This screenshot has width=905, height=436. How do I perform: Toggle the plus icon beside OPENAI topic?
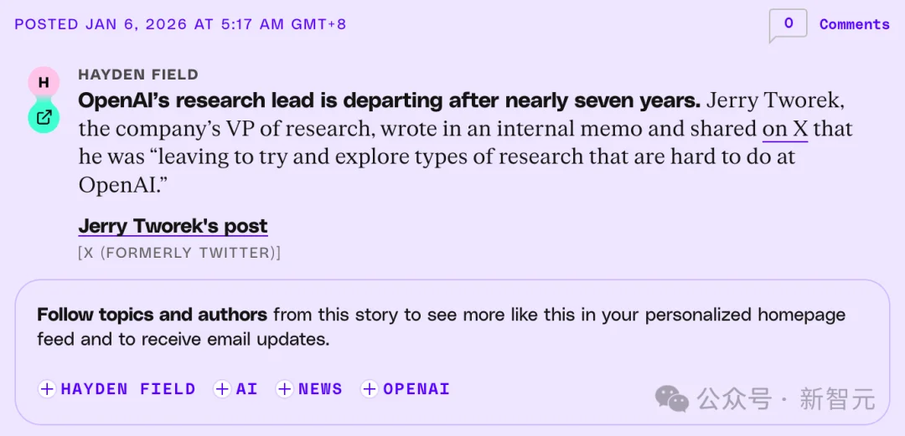pos(370,389)
